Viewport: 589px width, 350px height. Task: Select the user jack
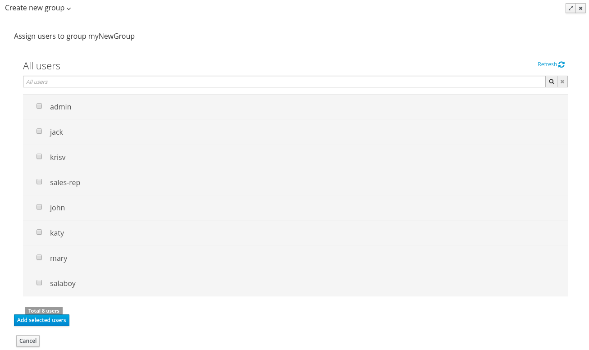coord(39,131)
